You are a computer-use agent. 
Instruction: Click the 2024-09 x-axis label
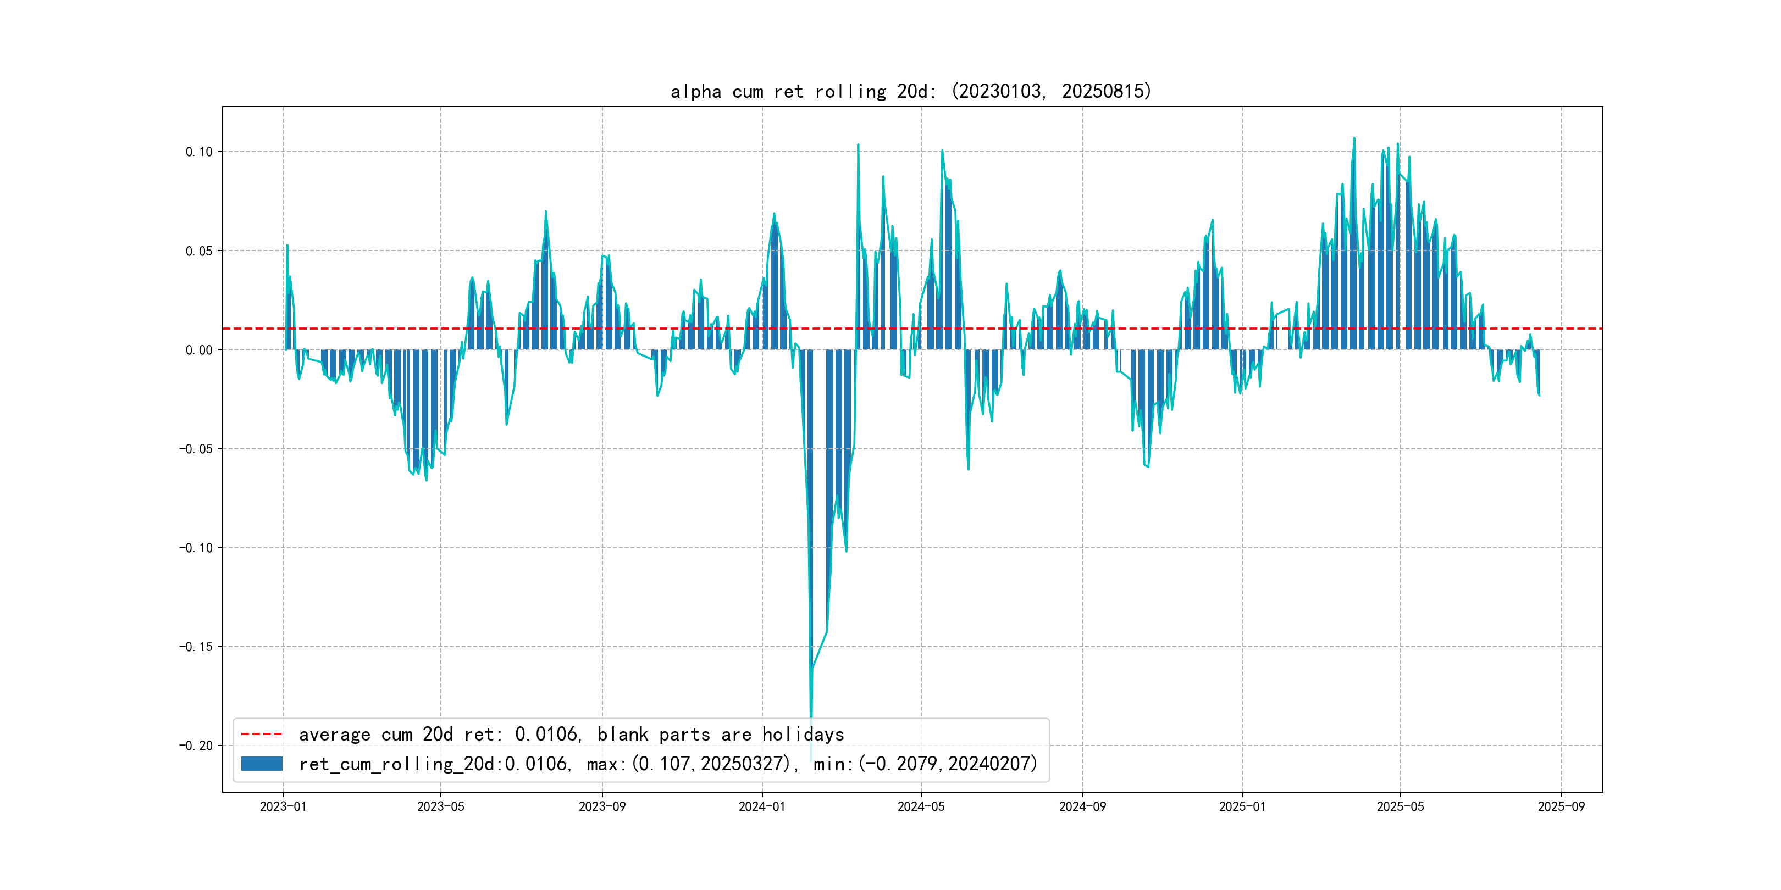pos(1082,806)
